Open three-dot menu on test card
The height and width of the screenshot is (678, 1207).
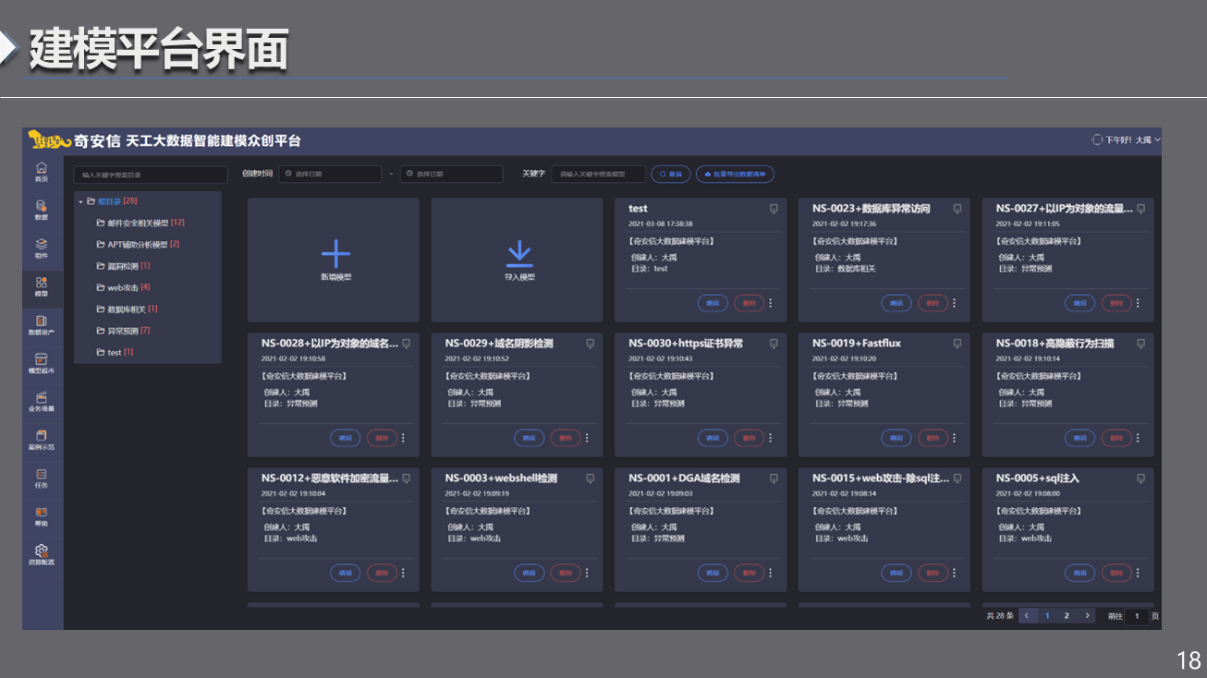point(771,303)
